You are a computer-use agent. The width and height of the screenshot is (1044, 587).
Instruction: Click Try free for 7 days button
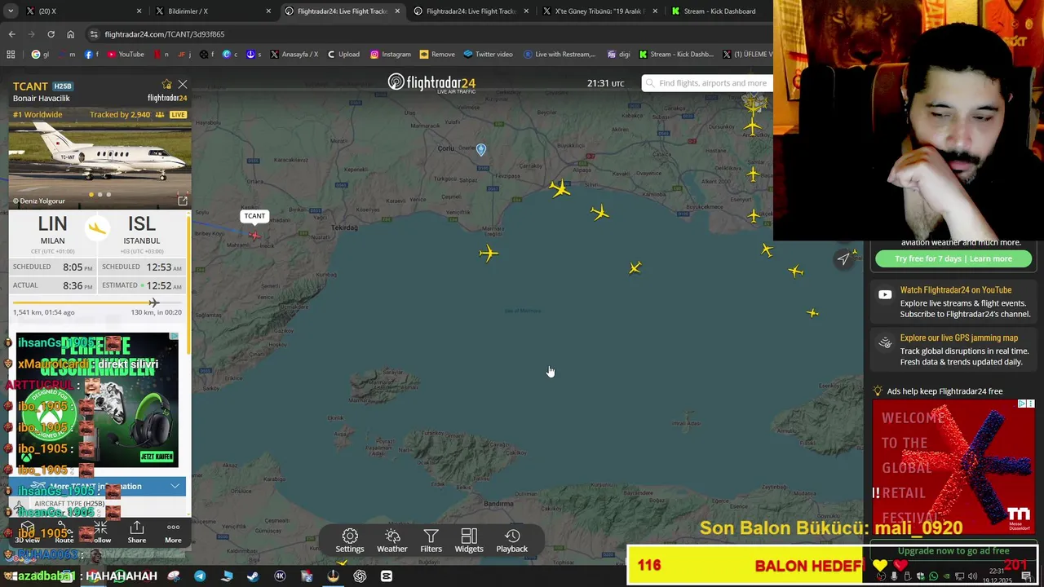click(953, 259)
